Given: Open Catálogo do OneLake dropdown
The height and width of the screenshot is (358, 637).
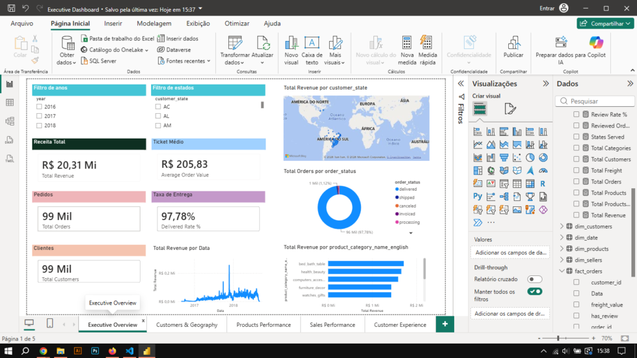Looking at the screenshot, I should 114,50.
